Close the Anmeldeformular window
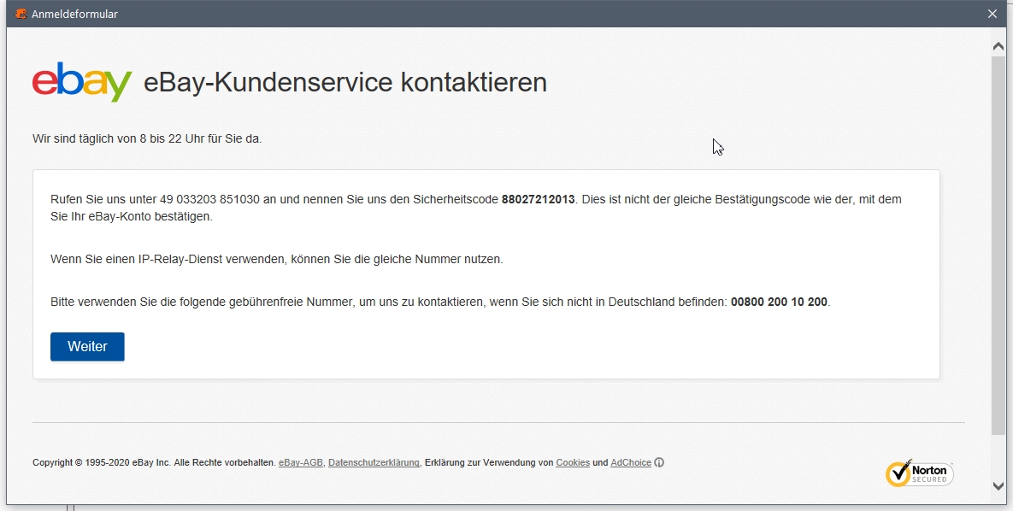The width and height of the screenshot is (1013, 511). tap(992, 14)
